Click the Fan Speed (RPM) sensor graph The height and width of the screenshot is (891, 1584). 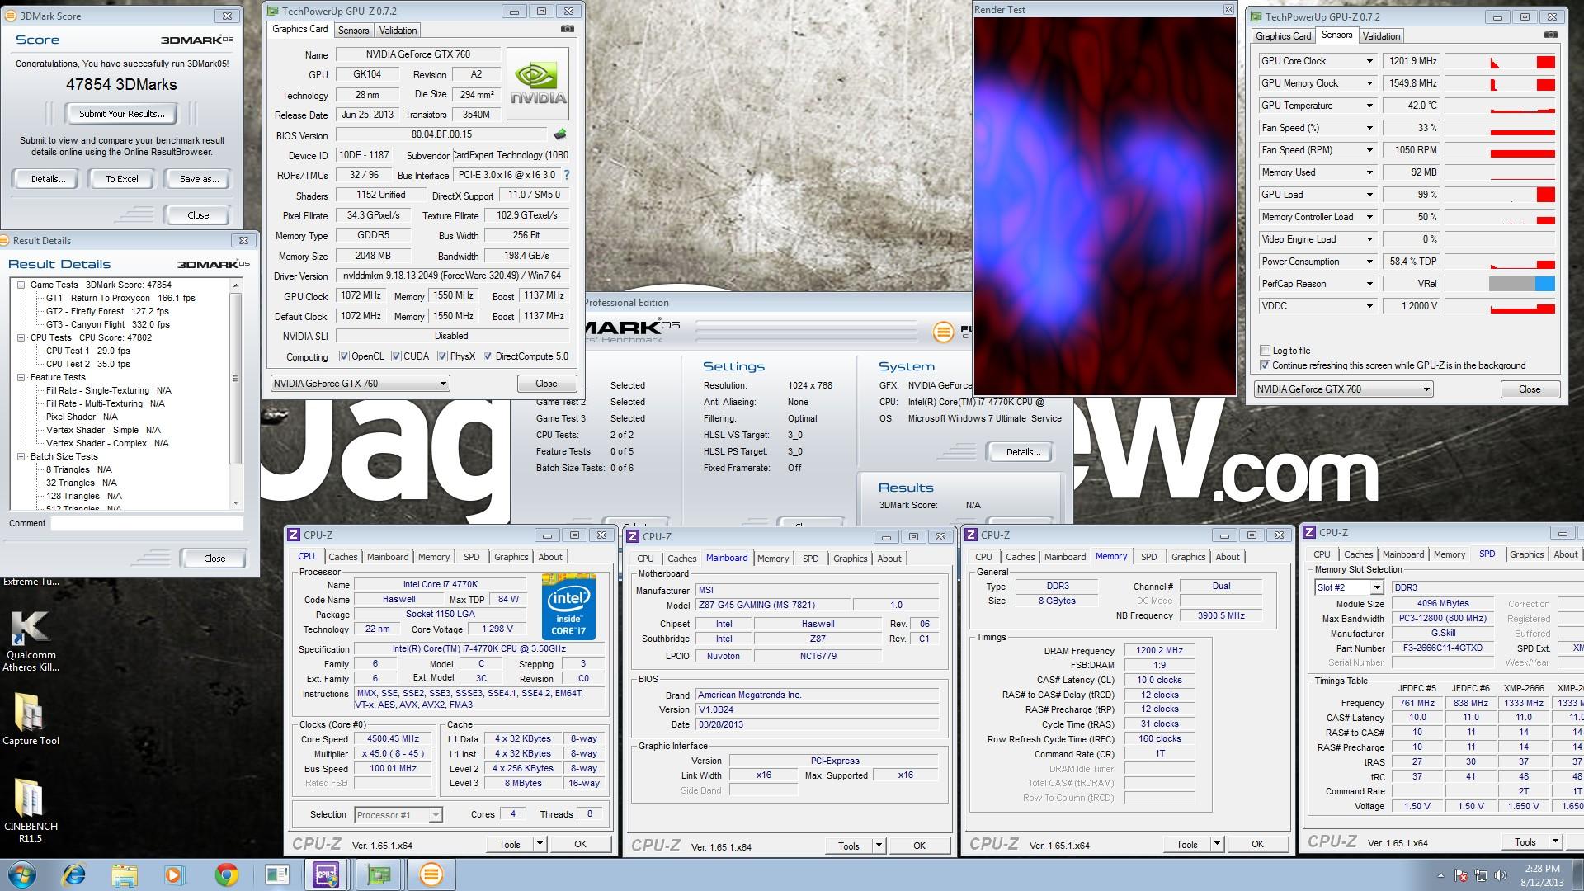tap(1500, 150)
